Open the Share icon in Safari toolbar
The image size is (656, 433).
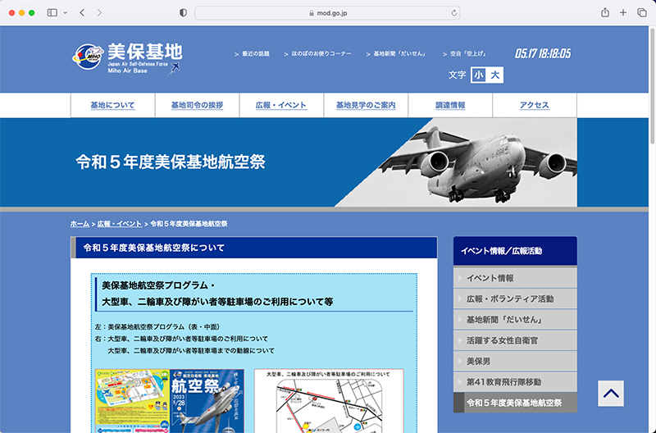click(x=605, y=12)
